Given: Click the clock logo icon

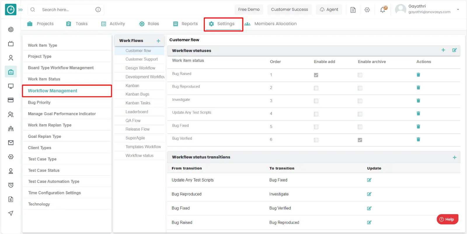Looking at the screenshot, I should click(x=11, y=10).
